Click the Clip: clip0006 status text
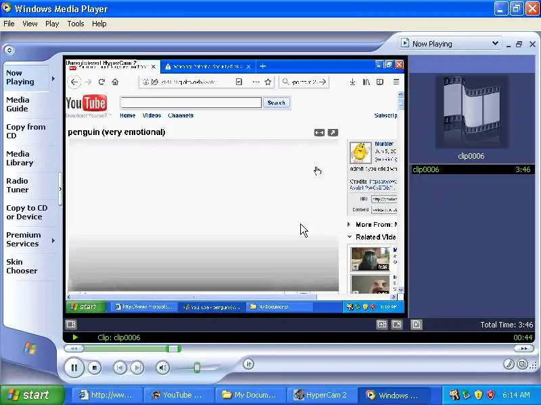 click(x=119, y=337)
